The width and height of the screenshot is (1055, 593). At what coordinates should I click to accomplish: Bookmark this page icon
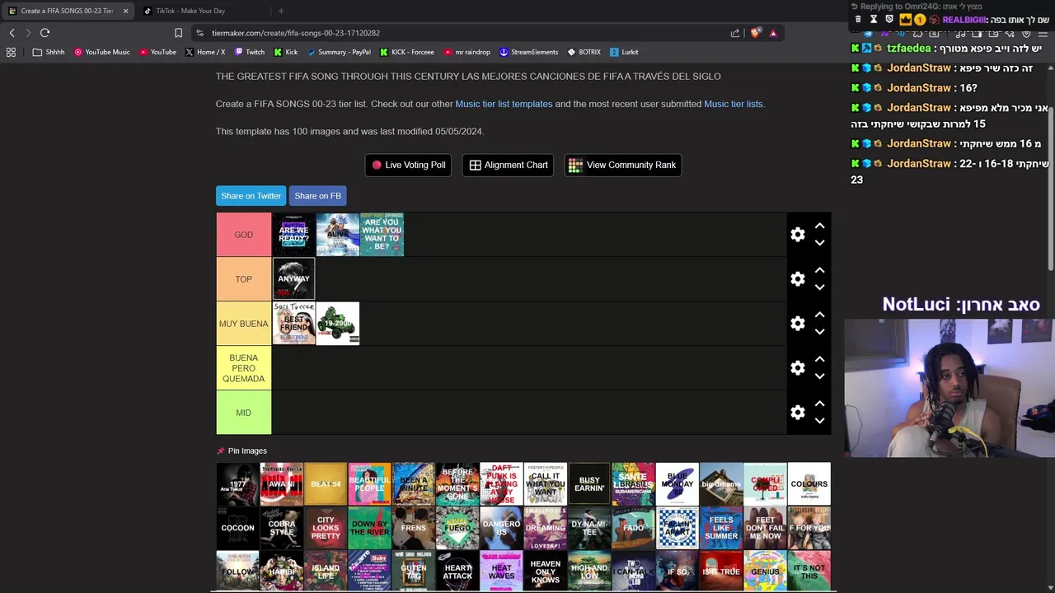tap(178, 33)
